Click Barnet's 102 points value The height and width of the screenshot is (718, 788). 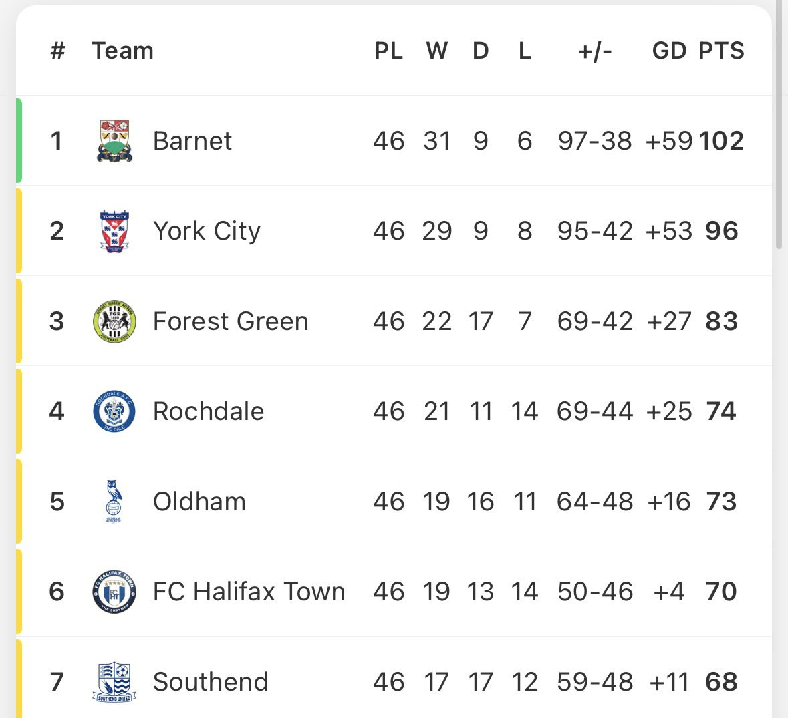pos(721,141)
